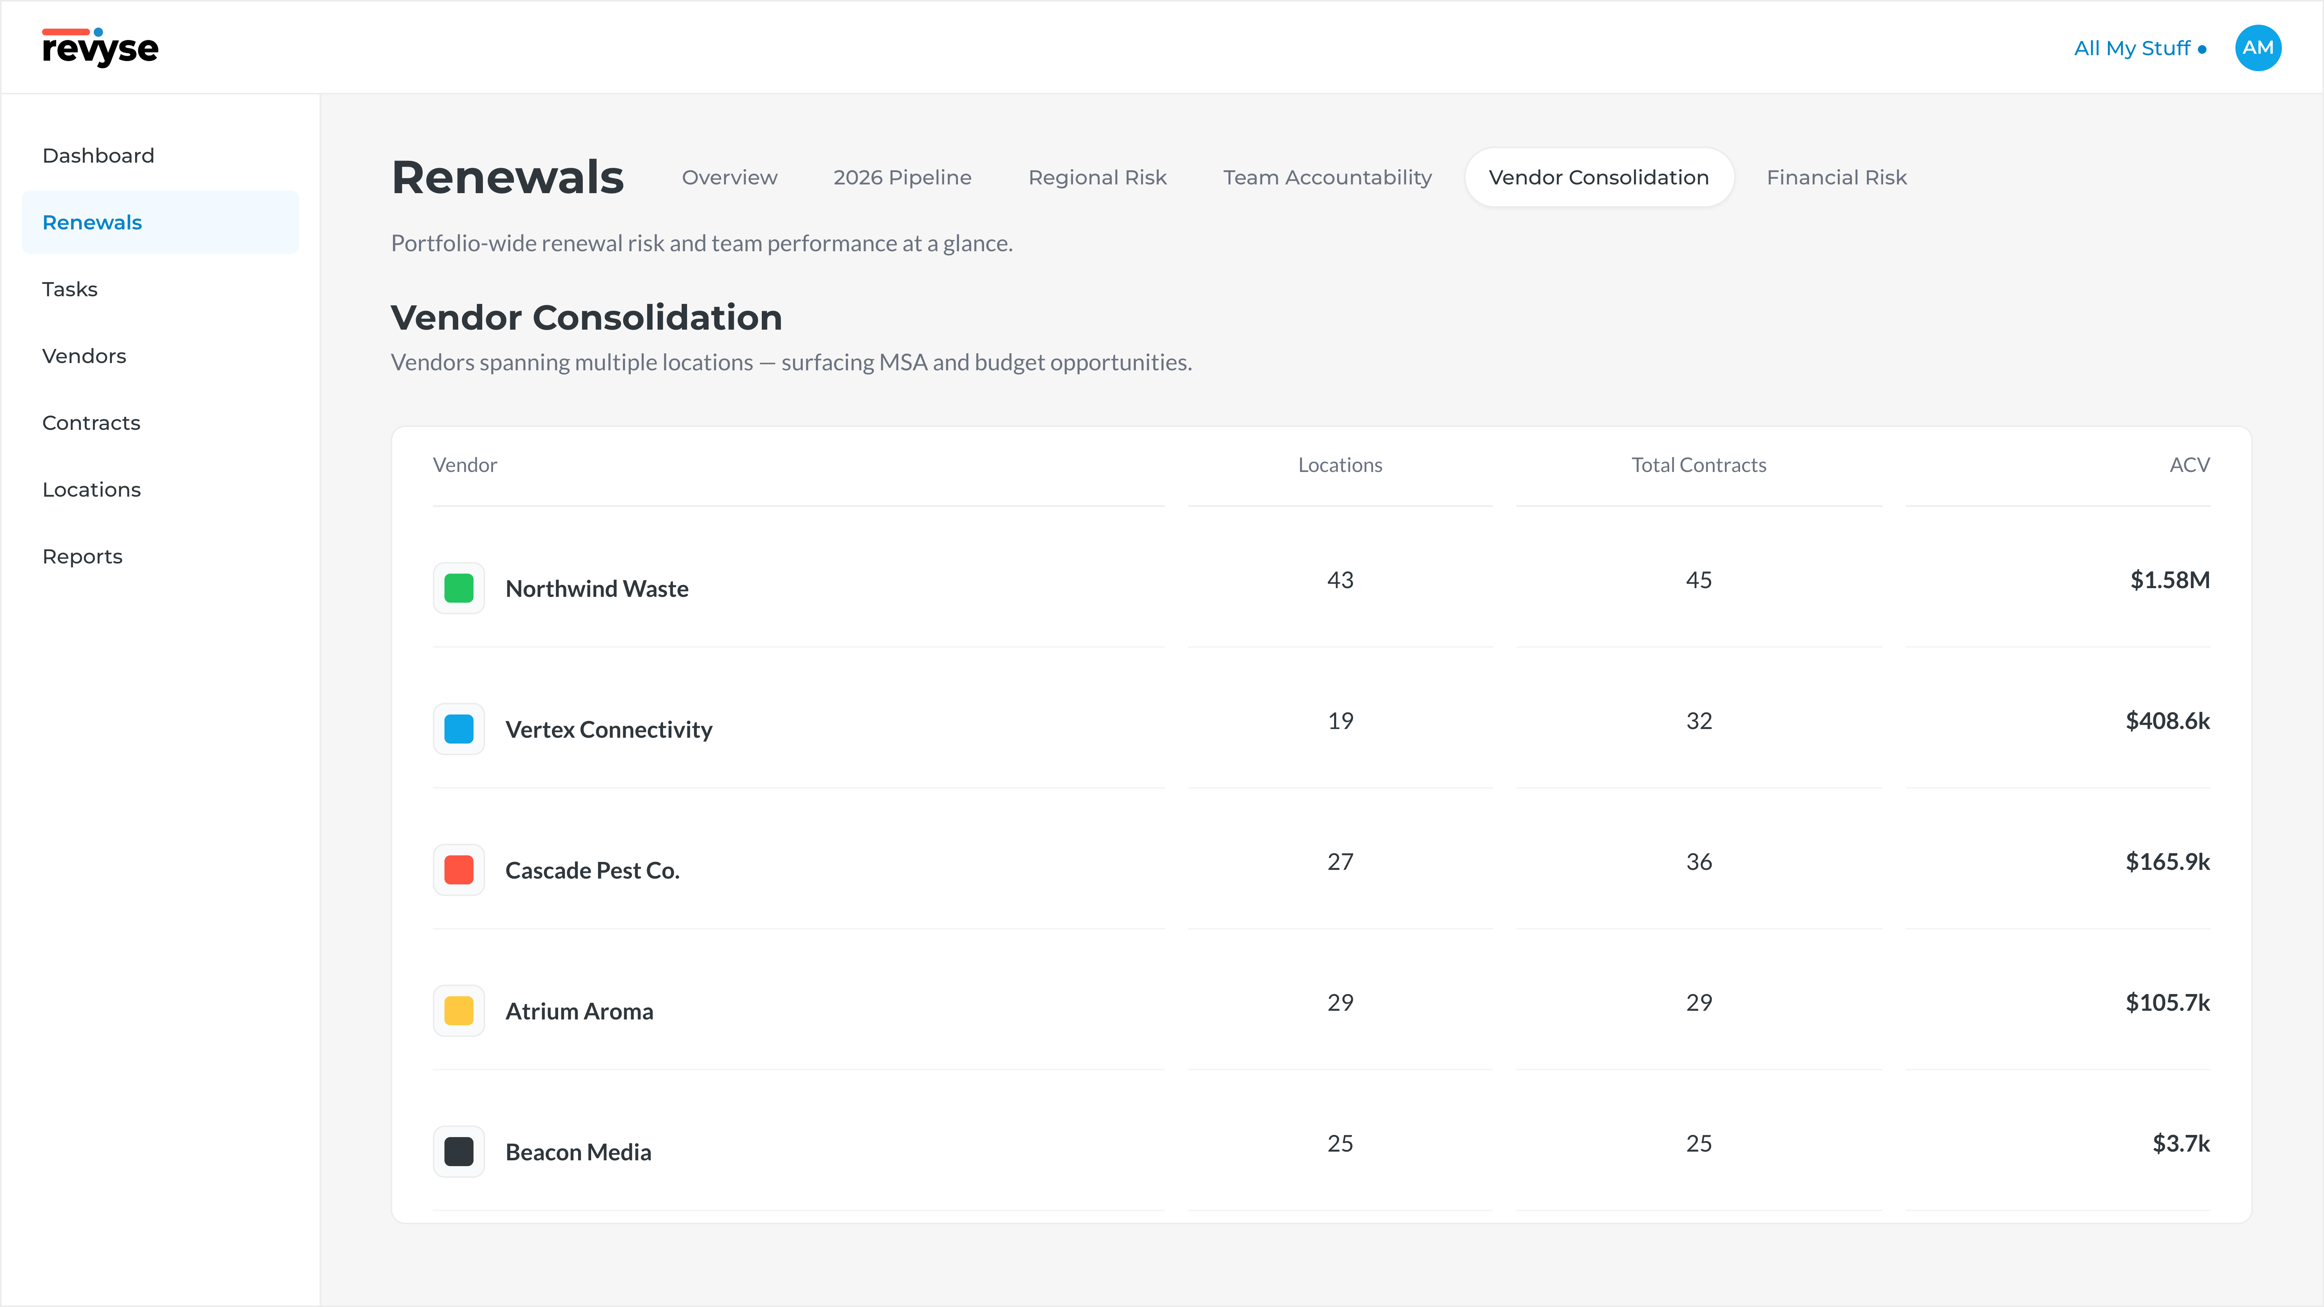Viewport: 2324px width, 1307px height.
Task: Open the Northwind Waste vendor name
Action: (596, 588)
